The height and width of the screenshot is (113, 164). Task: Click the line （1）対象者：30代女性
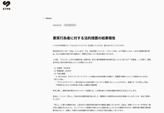[x=61, y=68]
